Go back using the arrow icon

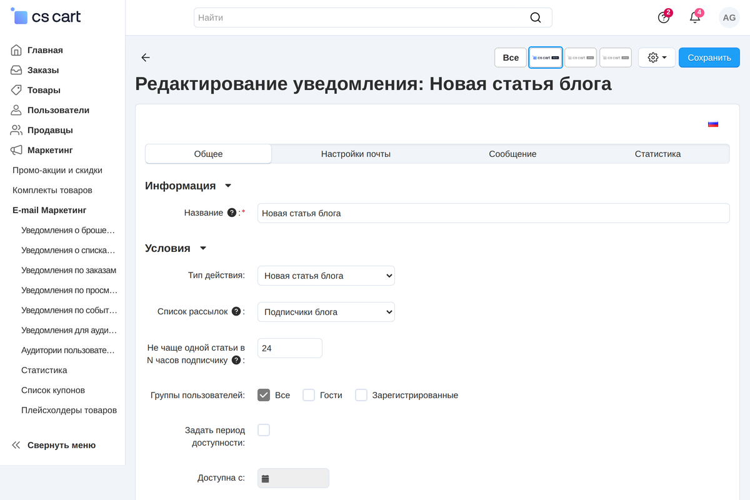pos(146,57)
